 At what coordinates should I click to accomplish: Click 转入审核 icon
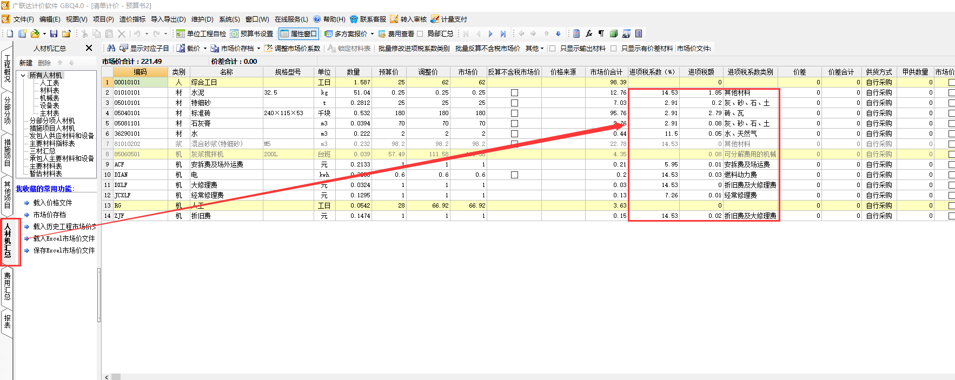coord(394,19)
